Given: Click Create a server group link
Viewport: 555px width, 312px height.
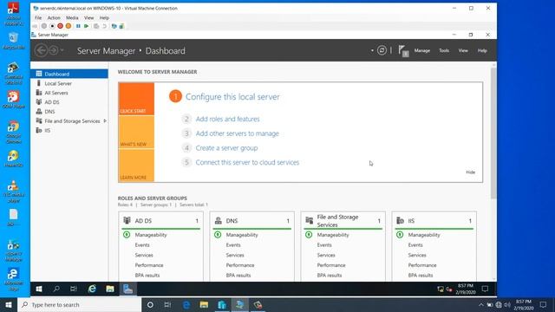Looking at the screenshot, I should [226, 148].
